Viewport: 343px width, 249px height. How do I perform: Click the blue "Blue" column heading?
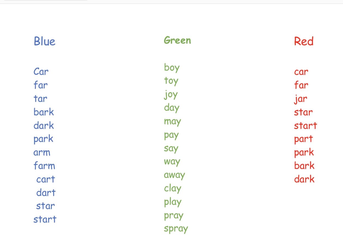(x=45, y=41)
